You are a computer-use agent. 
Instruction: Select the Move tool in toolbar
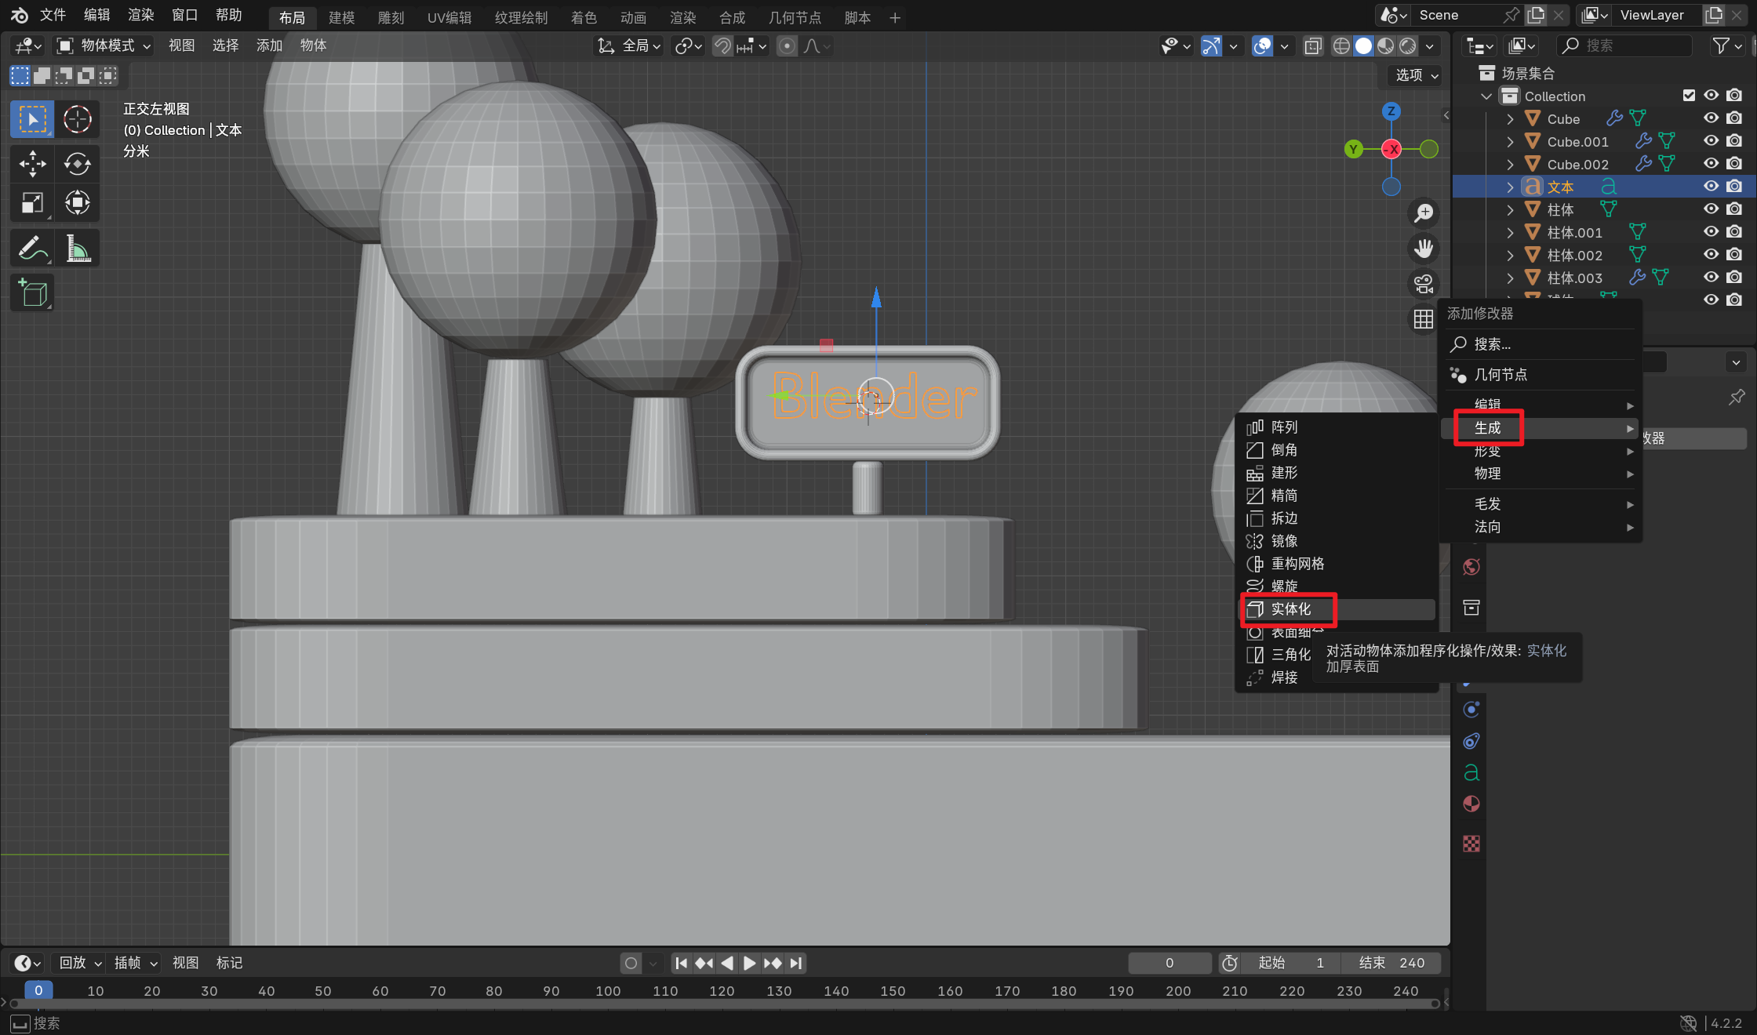coord(32,164)
